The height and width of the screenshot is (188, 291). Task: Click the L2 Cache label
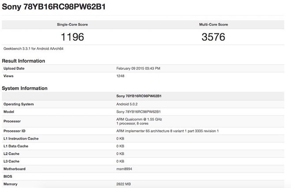click(11, 154)
